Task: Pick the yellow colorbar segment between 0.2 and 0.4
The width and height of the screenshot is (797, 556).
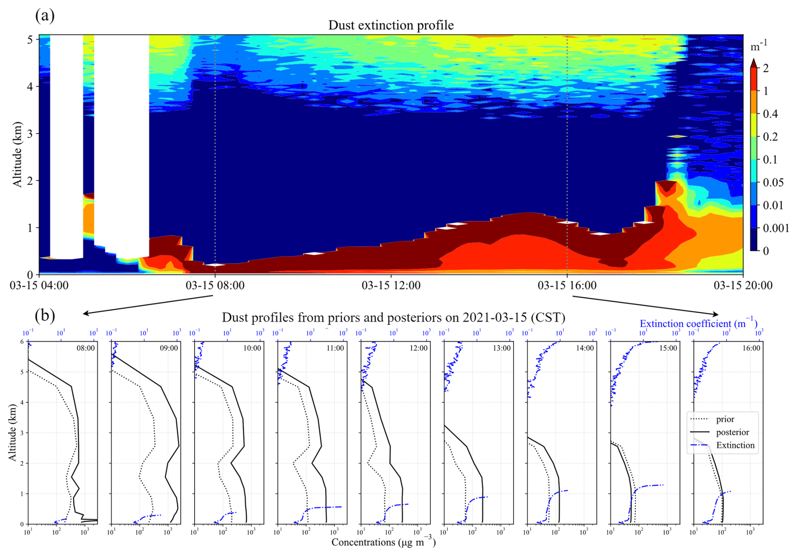Action: pos(754,125)
